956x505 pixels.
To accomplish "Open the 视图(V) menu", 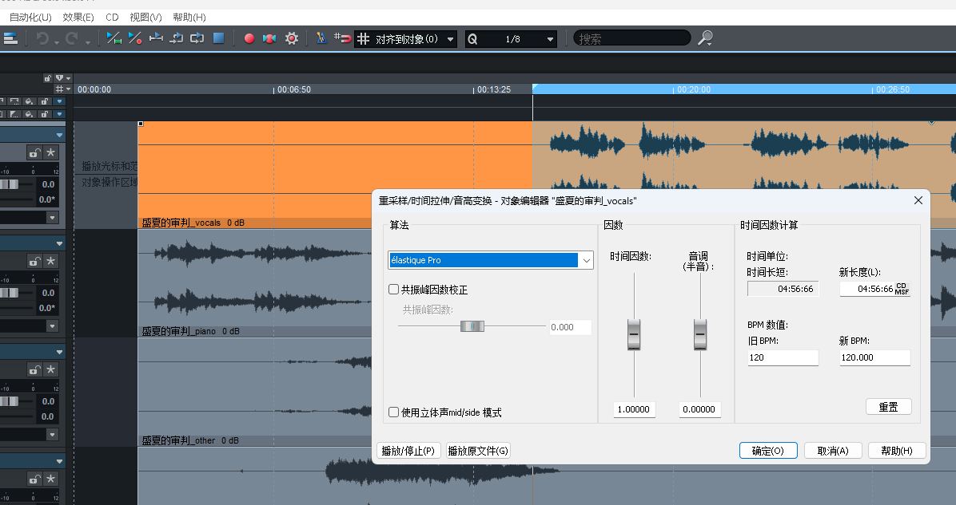I will [x=145, y=17].
